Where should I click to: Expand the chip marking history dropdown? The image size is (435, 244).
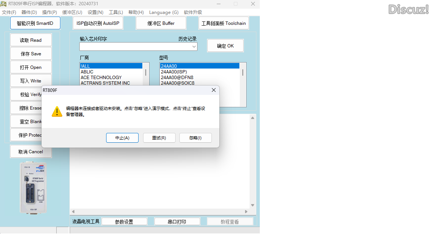click(194, 47)
